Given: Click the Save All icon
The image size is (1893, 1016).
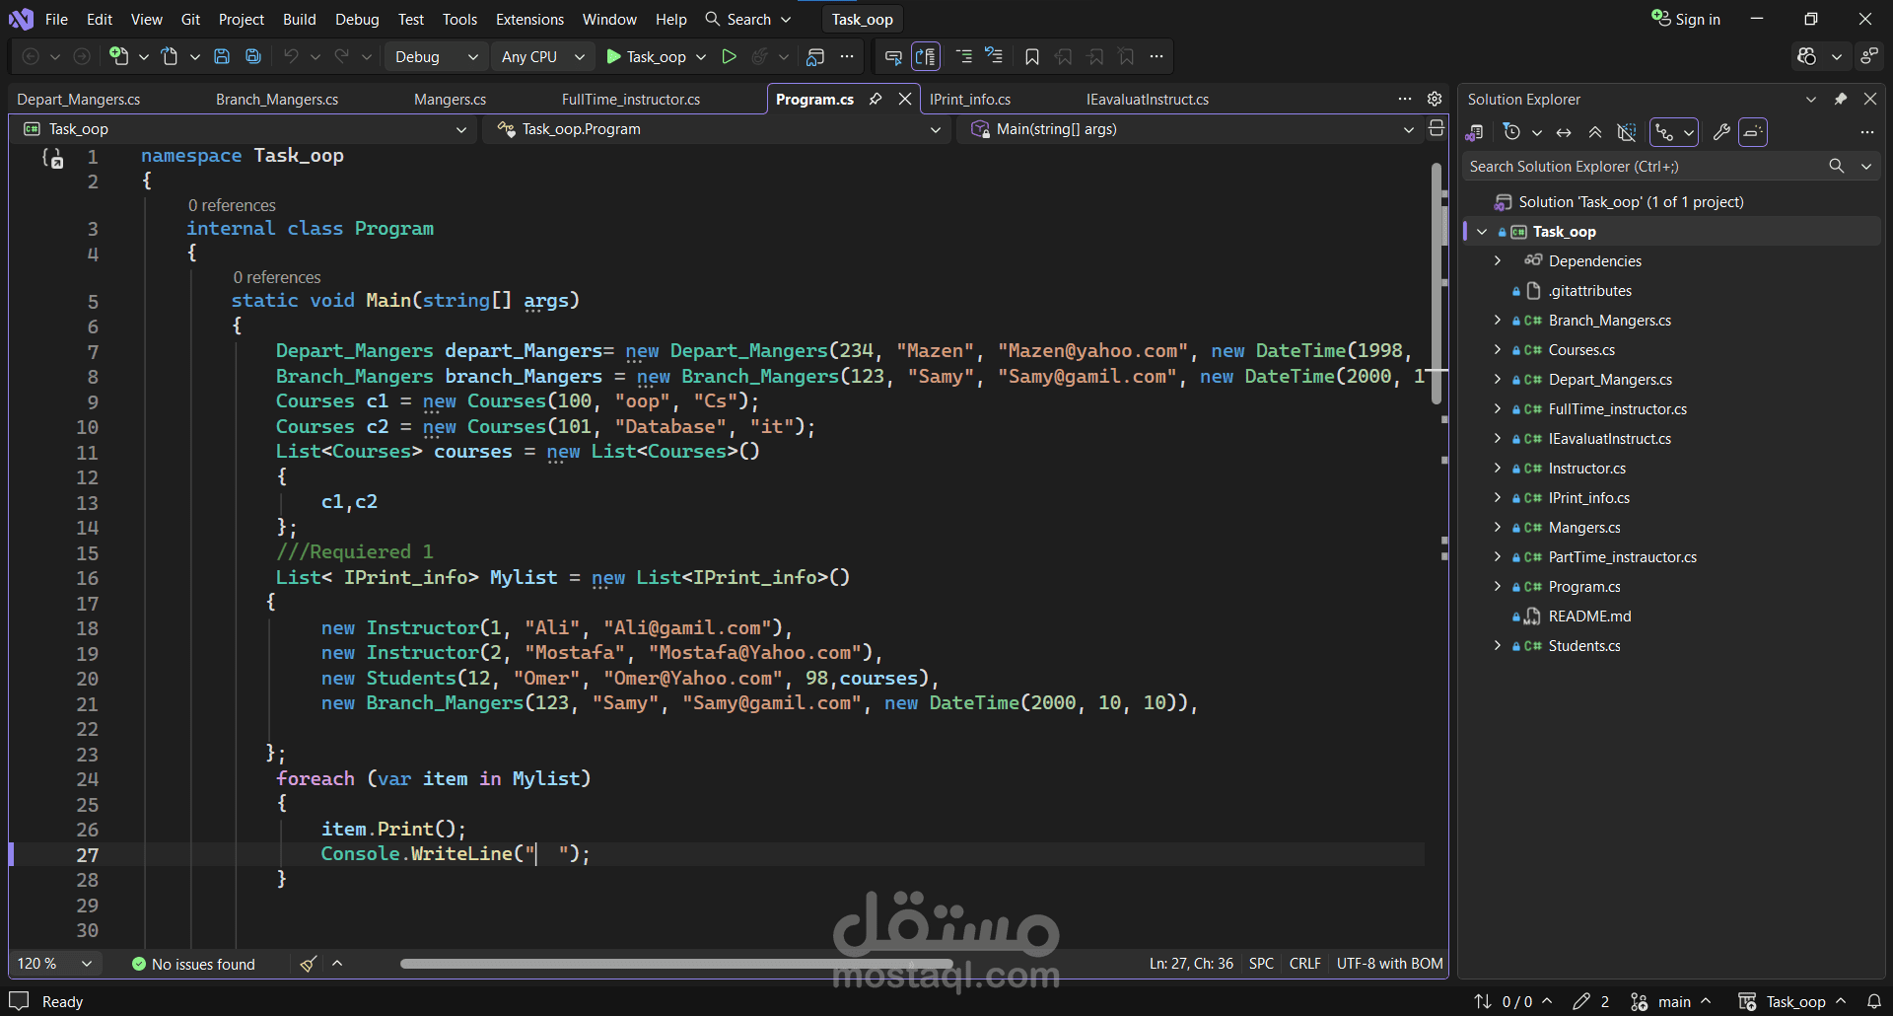Looking at the screenshot, I should coord(253,57).
